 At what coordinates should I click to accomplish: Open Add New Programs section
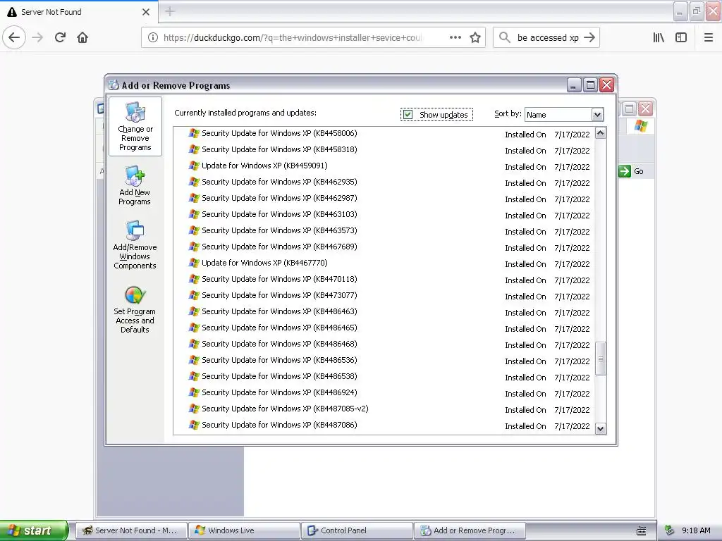135,185
